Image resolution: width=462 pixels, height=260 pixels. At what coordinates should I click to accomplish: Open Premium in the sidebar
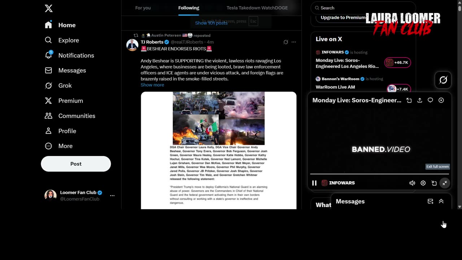64,101
